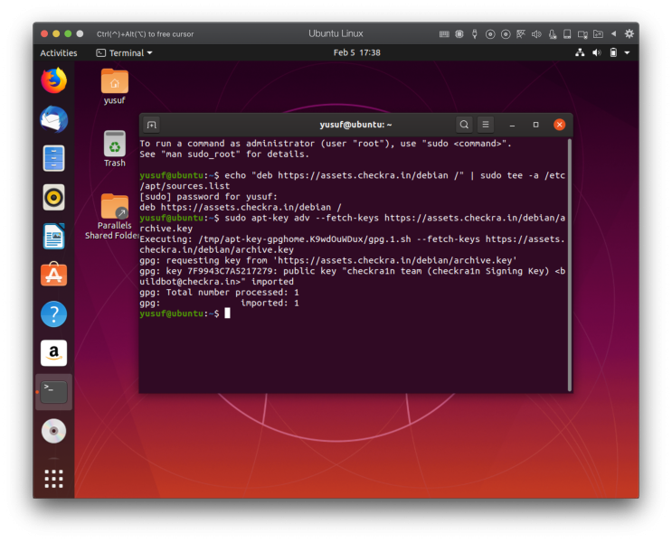Select Parallels Shared Folders desktop icon
This screenshot has height=542, width=672.
pyautogui.click(x=114, y=216)
